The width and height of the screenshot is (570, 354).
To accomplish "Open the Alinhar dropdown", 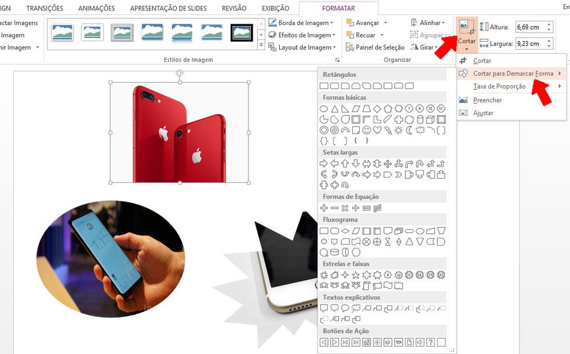I will [427, 23].
